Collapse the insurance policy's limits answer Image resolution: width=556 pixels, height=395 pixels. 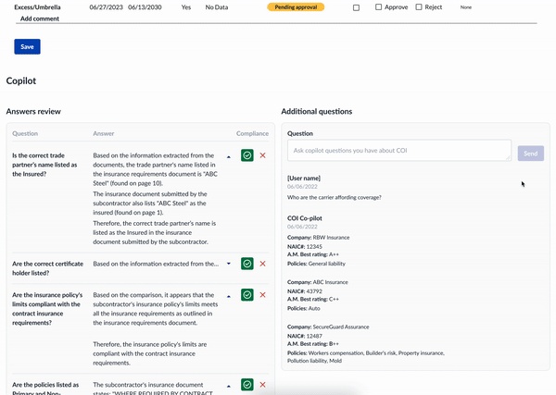coord(229,296)
